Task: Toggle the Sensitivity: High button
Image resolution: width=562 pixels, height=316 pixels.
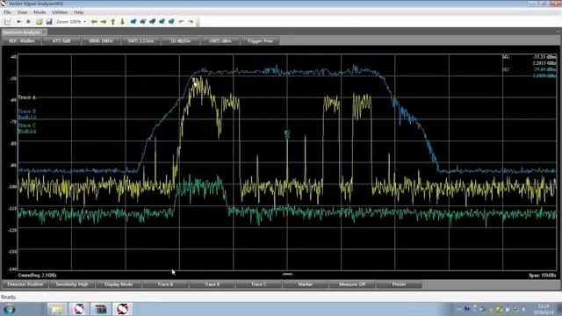Action: pos(72,284)
